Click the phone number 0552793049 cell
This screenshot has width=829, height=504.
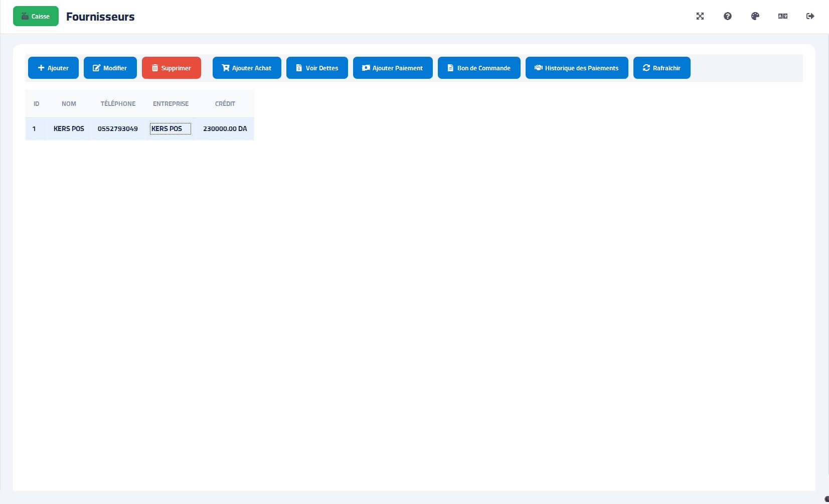[x=117, y=129]
